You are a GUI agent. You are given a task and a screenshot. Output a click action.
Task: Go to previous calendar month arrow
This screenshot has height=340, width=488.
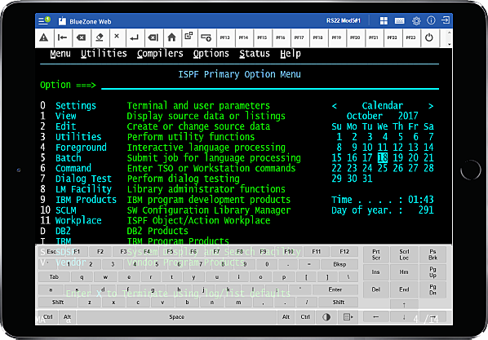coord(335,106)
